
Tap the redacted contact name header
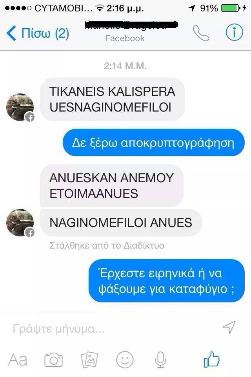coord(131,25)
